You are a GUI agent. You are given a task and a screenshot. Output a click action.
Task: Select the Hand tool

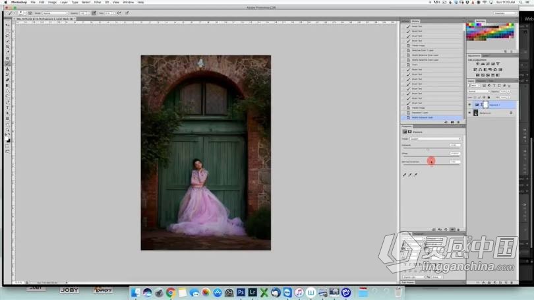(7, 125)
